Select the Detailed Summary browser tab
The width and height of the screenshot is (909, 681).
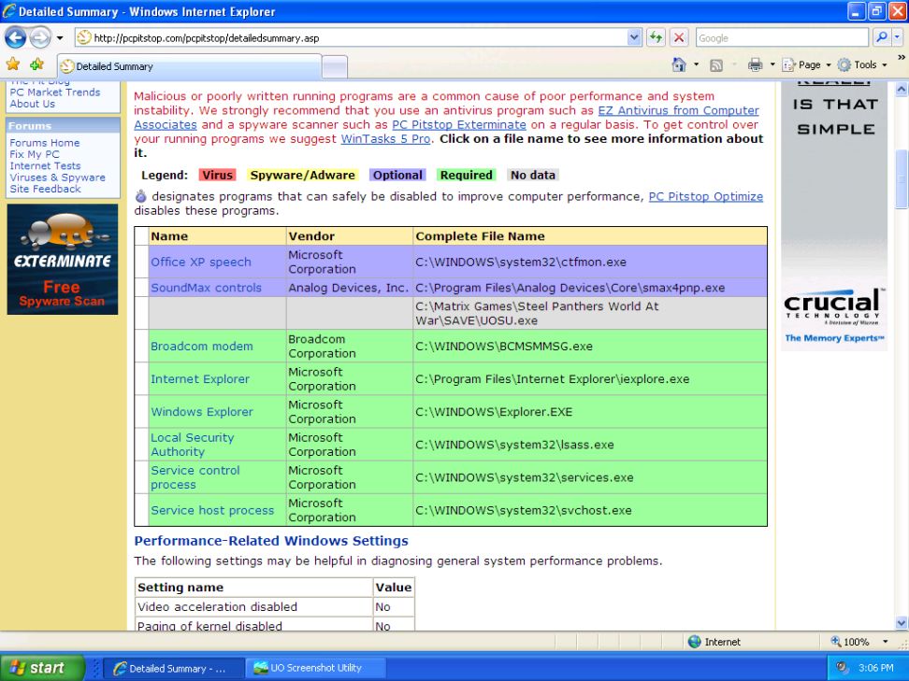coord(189,66)
